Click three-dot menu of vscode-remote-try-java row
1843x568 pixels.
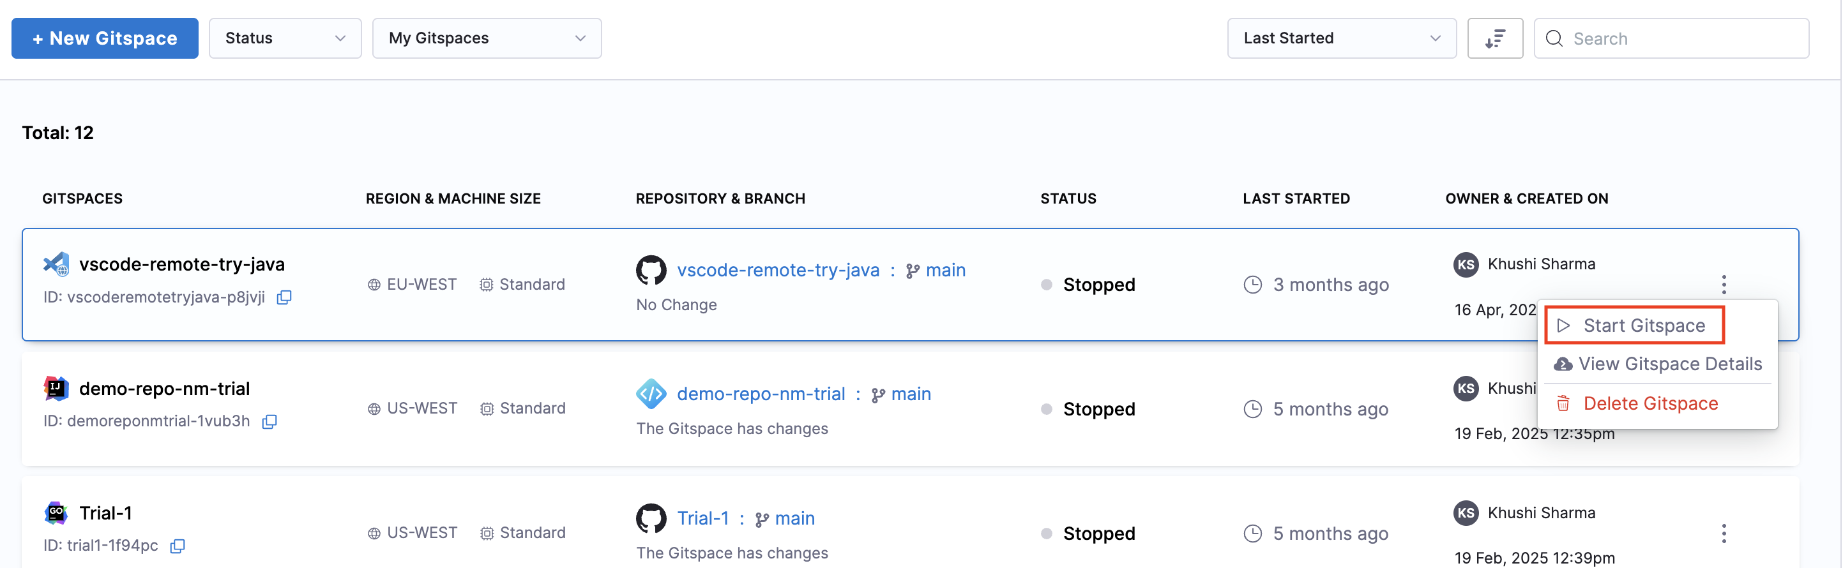pos(1724,284)
